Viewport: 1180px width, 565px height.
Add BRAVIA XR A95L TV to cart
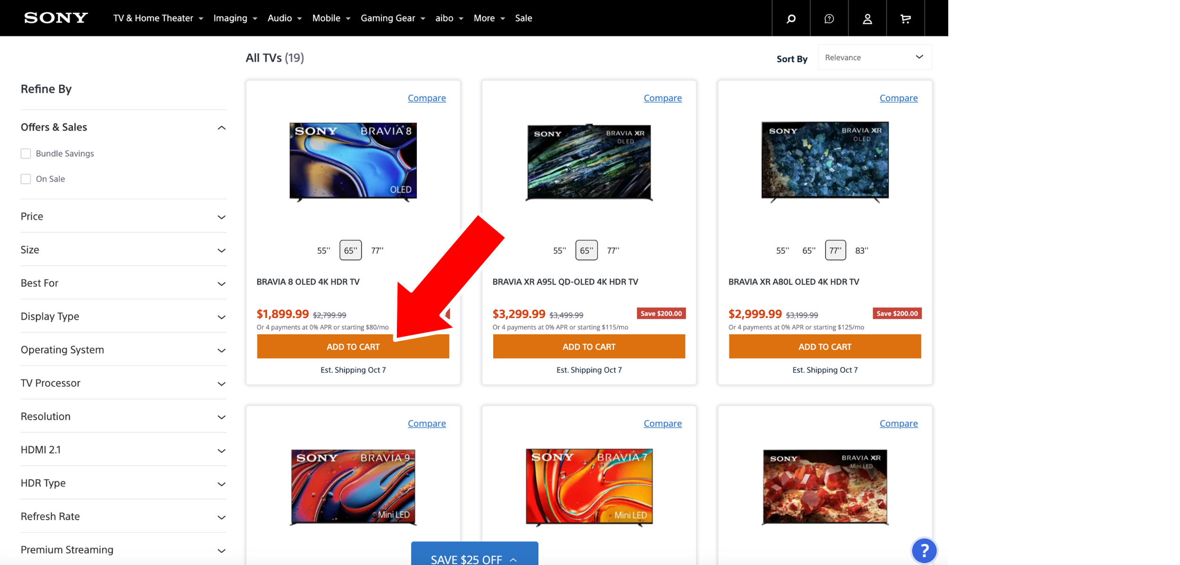(x=589, y=347)
